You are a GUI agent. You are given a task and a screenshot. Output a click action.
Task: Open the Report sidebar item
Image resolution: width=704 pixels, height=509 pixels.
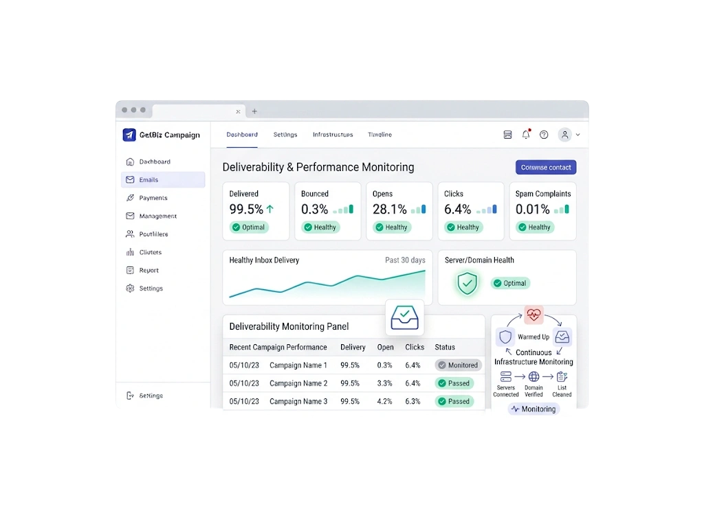pyautogui.click(x=163, y=271)
